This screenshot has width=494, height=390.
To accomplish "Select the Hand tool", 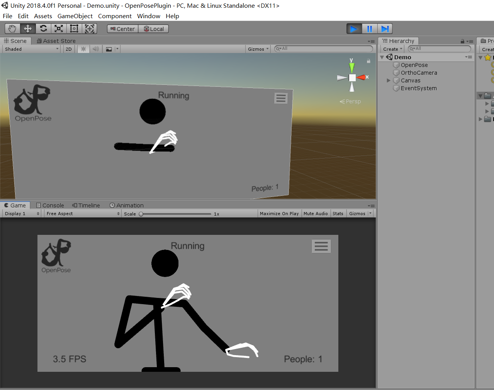I will (x=12, y=28).
